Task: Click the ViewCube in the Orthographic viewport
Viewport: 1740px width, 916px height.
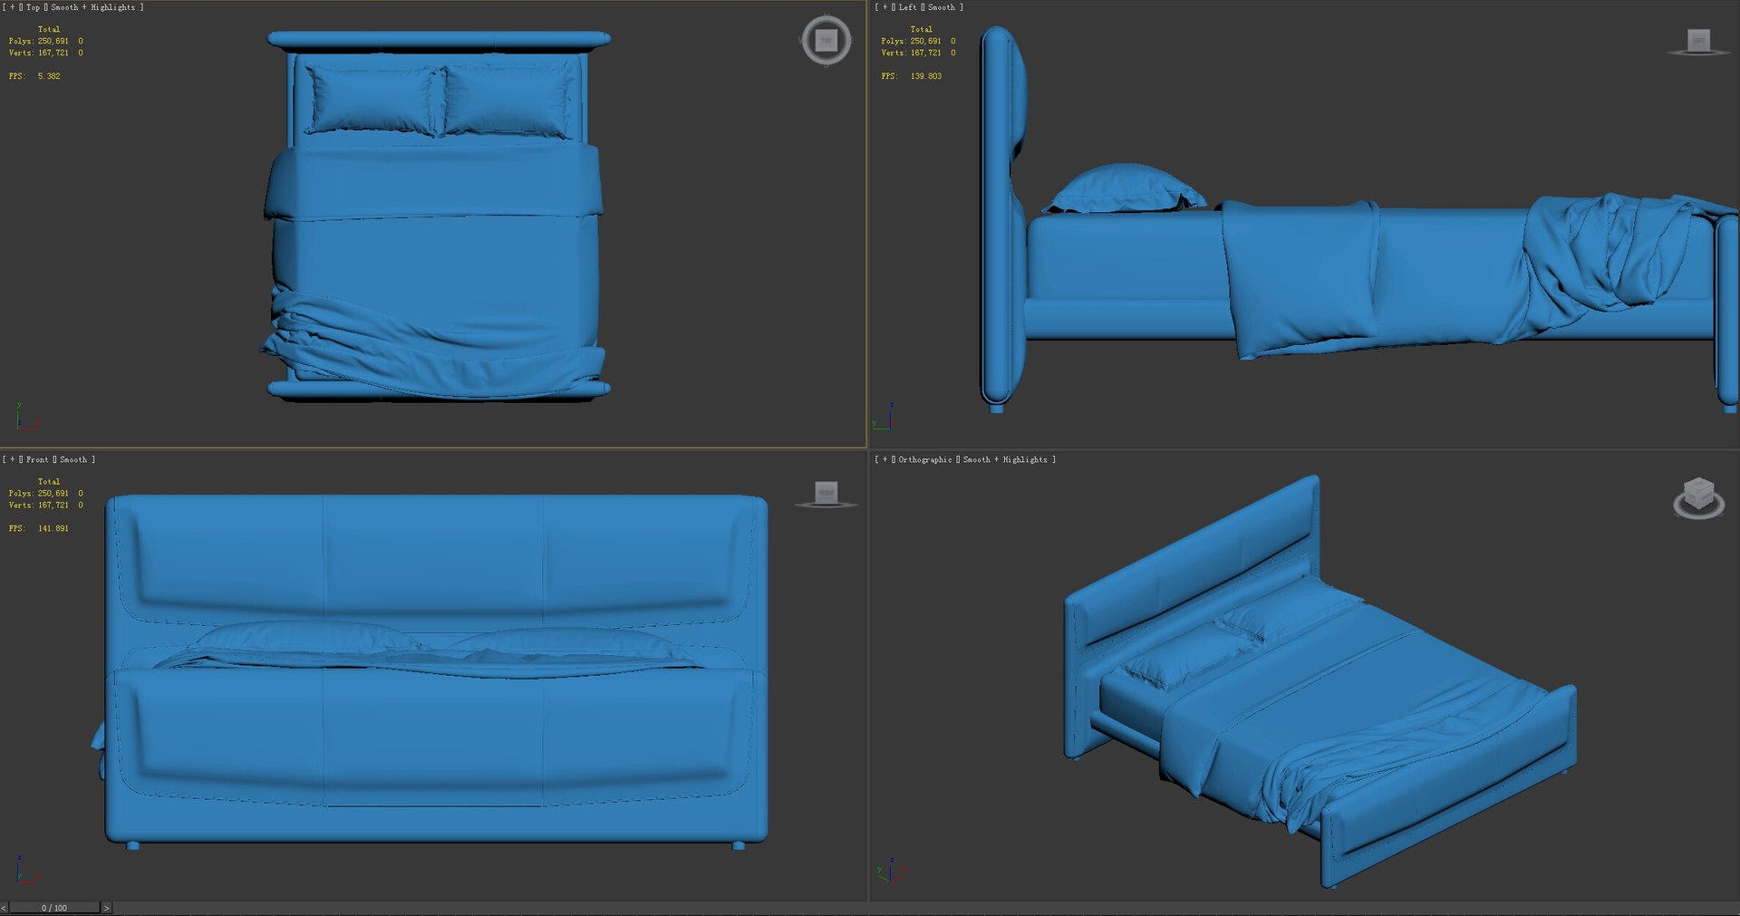Action: coord(1698,497)
